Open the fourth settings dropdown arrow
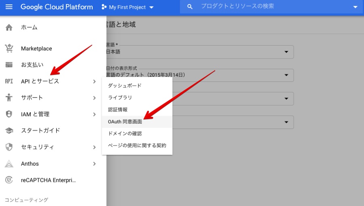364x206 pixels. coord(286,122)
